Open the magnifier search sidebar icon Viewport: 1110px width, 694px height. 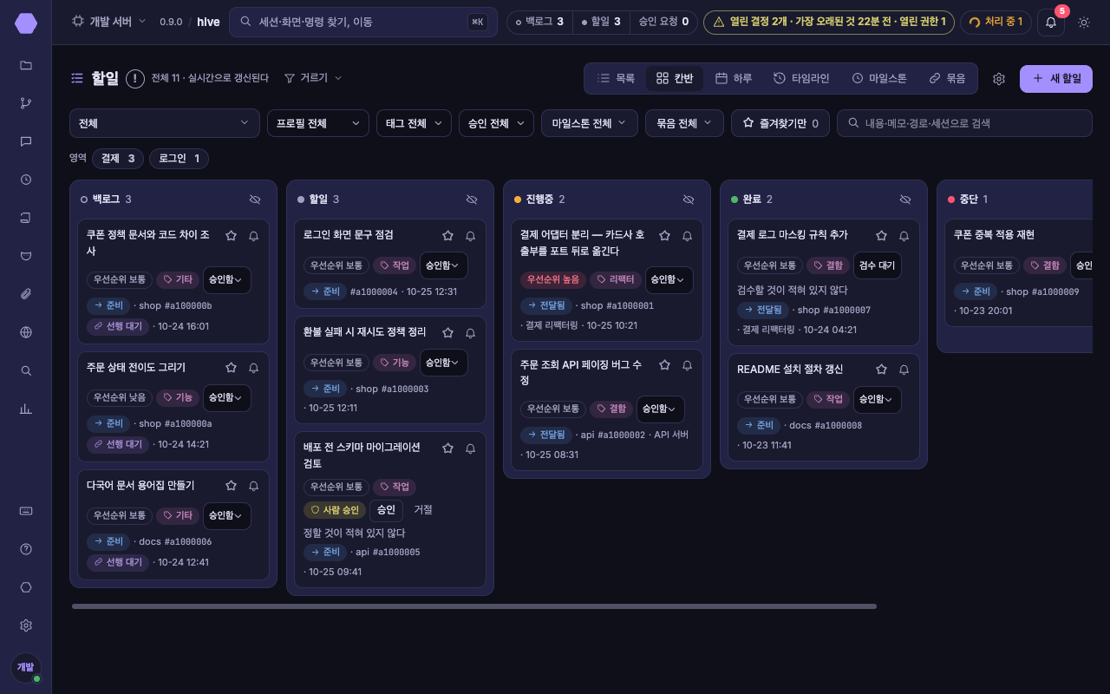tap(26, 370)
